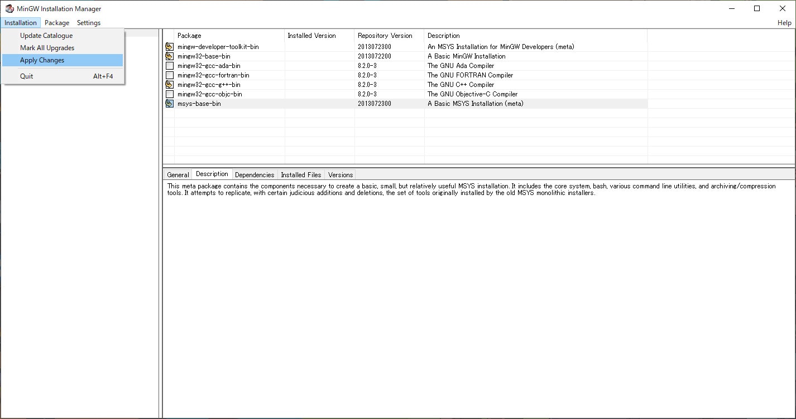
Task: Click 'The GNU FORTRAN Compiler' description cell
Action: (470, 75)
